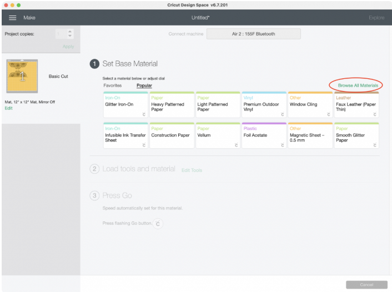
Task: Click Explore in the header bar
Action: pos(376,18)
